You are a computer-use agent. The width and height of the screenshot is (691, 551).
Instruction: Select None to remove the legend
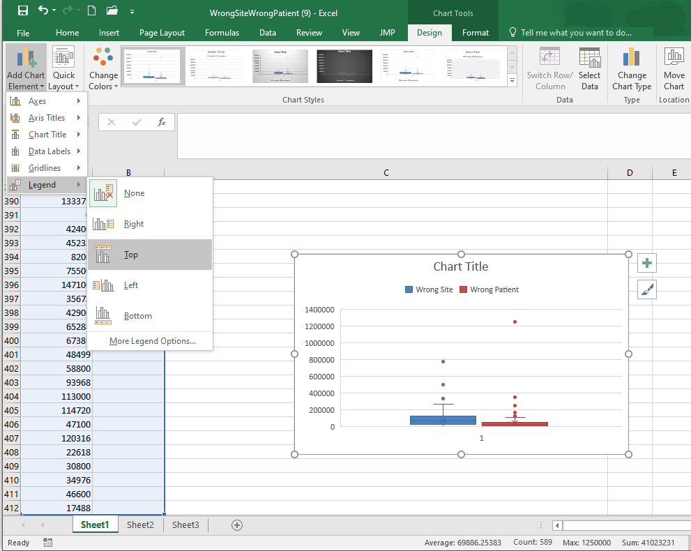[133, 193]
